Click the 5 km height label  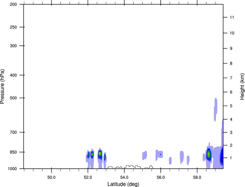pos(231,106)
